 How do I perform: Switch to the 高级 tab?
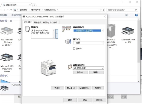pyautogui.click(x=55, y=22)
